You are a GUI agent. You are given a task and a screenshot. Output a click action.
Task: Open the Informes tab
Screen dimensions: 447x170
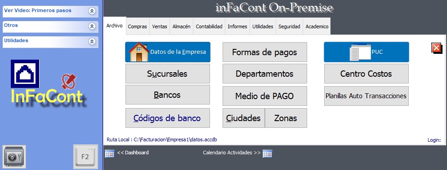click(x=237, y=26)
